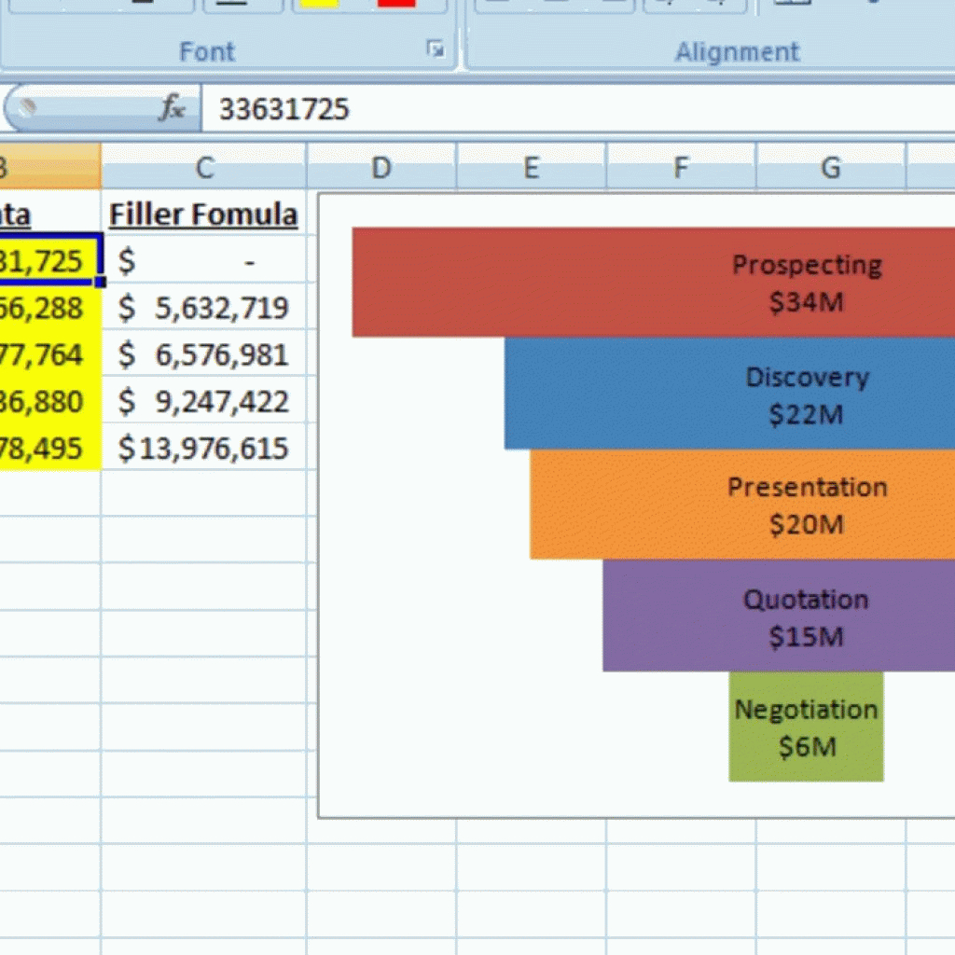Open the Font dialog box launcher
The image size is (955, 955).
click(x=435, y=49)
